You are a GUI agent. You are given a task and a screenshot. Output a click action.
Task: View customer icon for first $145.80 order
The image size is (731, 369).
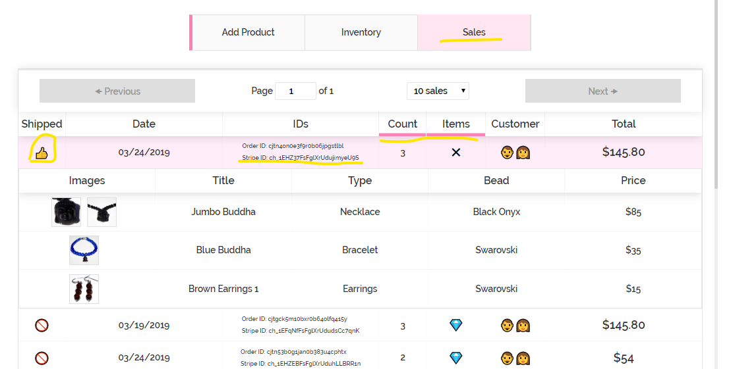(515, 153)
